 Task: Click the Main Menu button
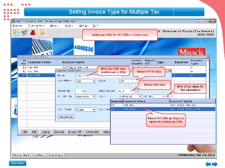point(17,163)
